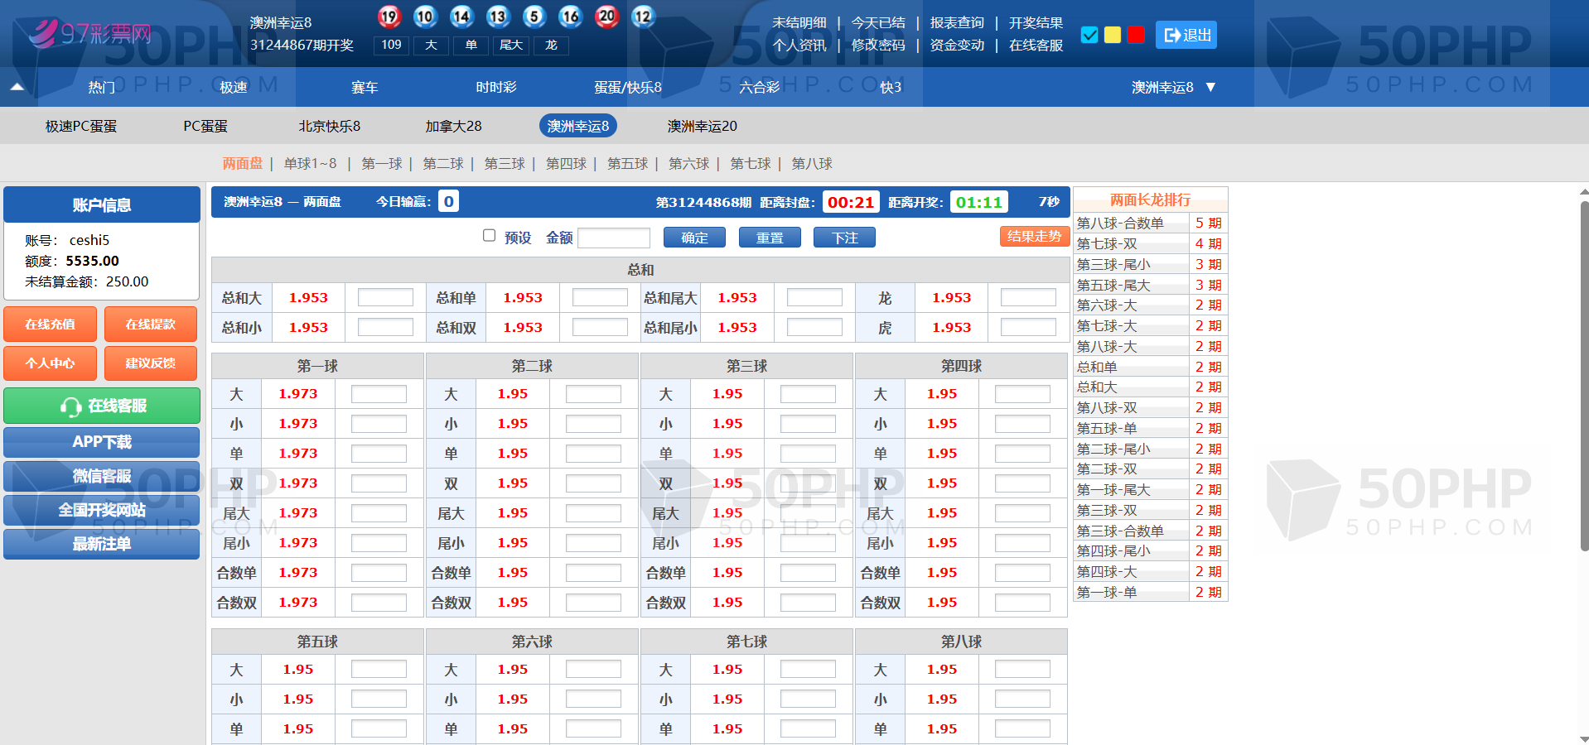Collapse the nav with the up arrow
The width and height of the screenshot is (1589, 745).
click(x=17, y=87)
